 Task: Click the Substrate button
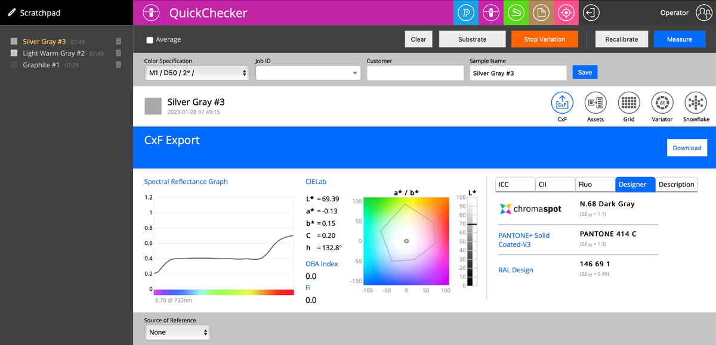(x=472, y=39)
